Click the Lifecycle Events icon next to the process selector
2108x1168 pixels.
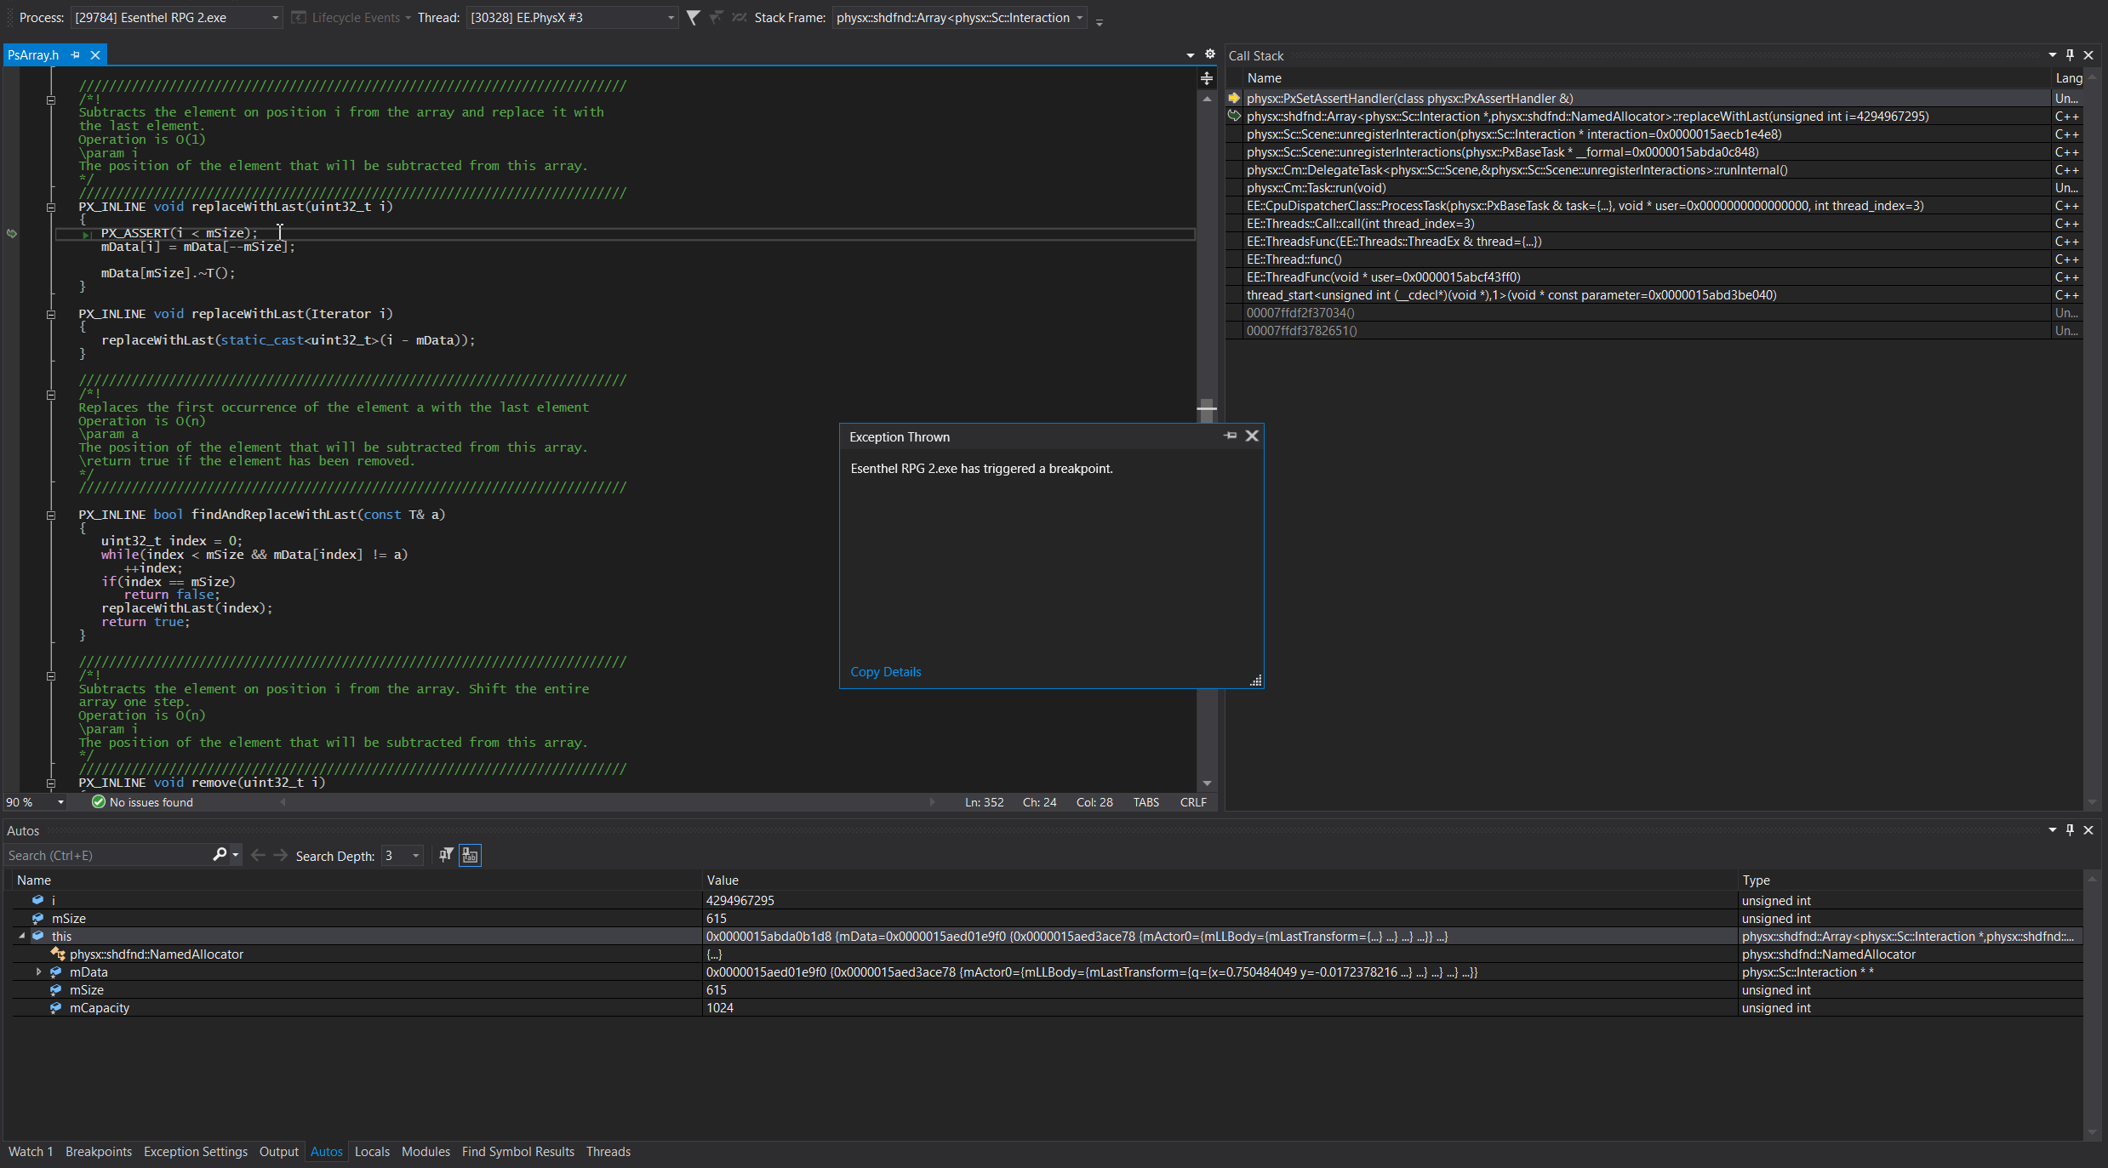coord(300,17)
